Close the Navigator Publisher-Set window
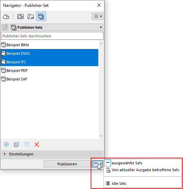 (x=99, y=5)
